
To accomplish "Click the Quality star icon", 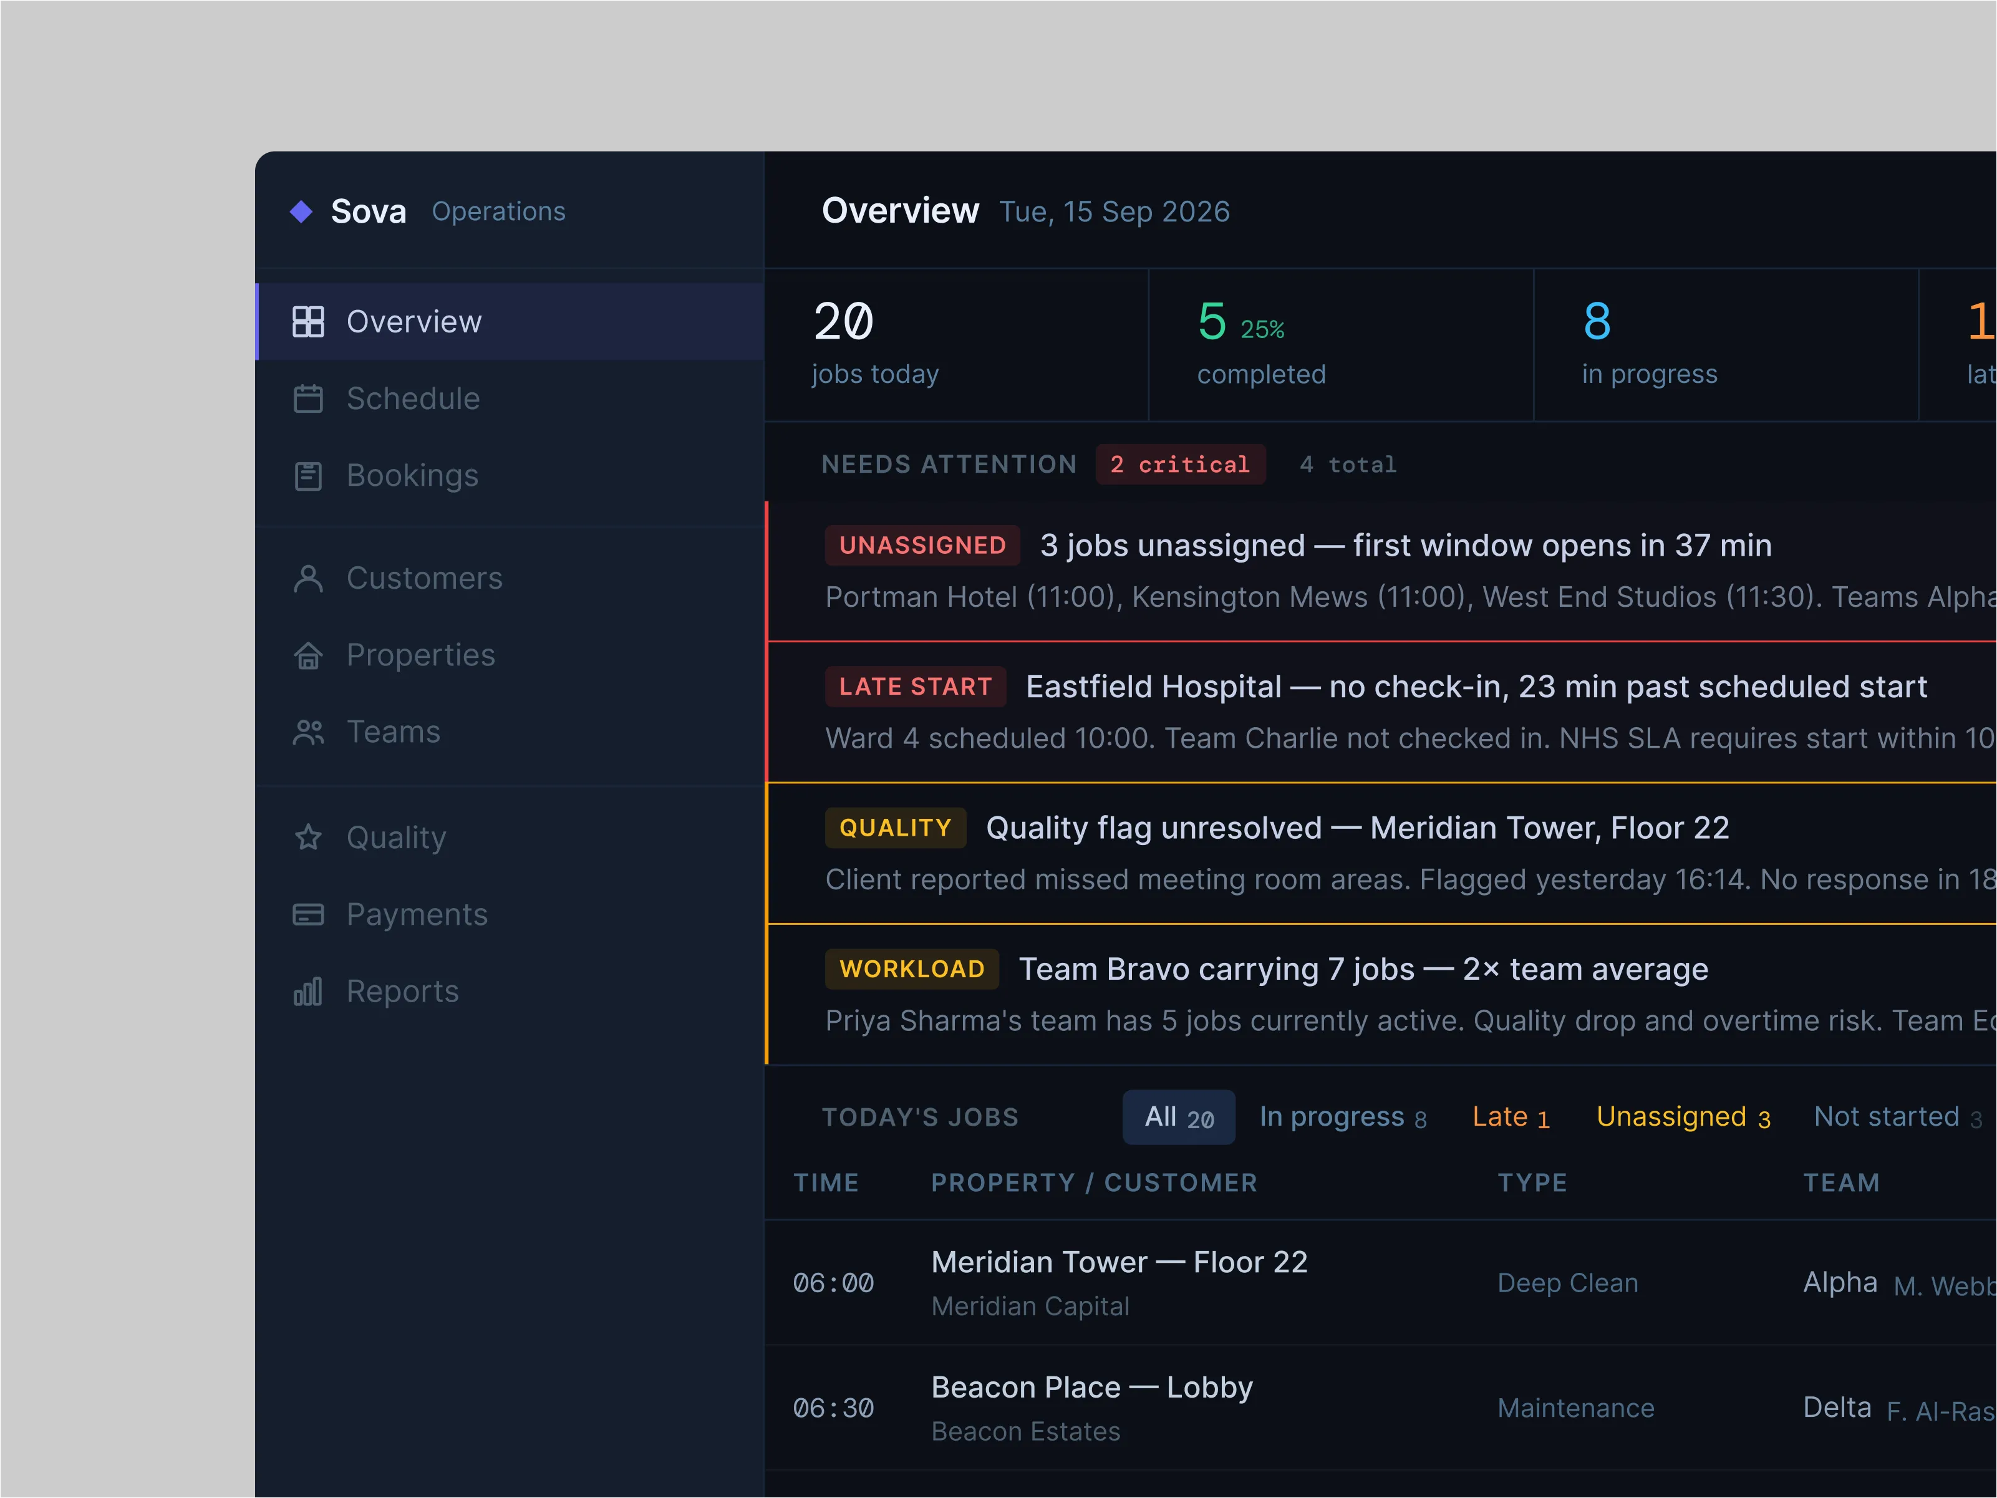I will point(308,837).
